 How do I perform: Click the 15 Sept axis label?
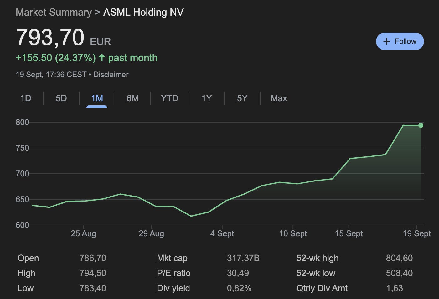click(x=349, y=234)
